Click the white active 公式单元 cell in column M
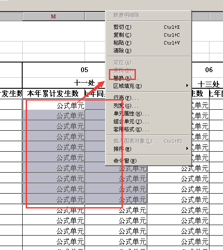223x250 pixels. 54,104
